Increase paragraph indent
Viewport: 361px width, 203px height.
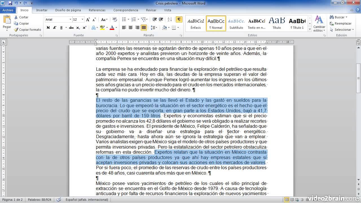(161, 19)
